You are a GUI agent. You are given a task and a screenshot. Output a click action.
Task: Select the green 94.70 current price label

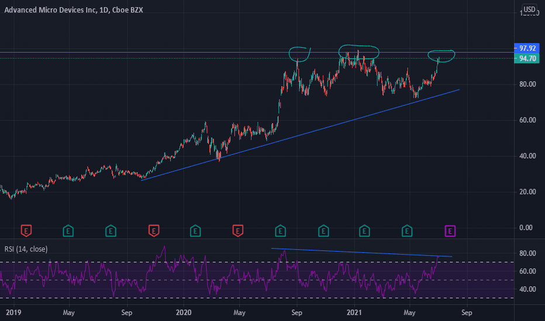tap(526, 58)
